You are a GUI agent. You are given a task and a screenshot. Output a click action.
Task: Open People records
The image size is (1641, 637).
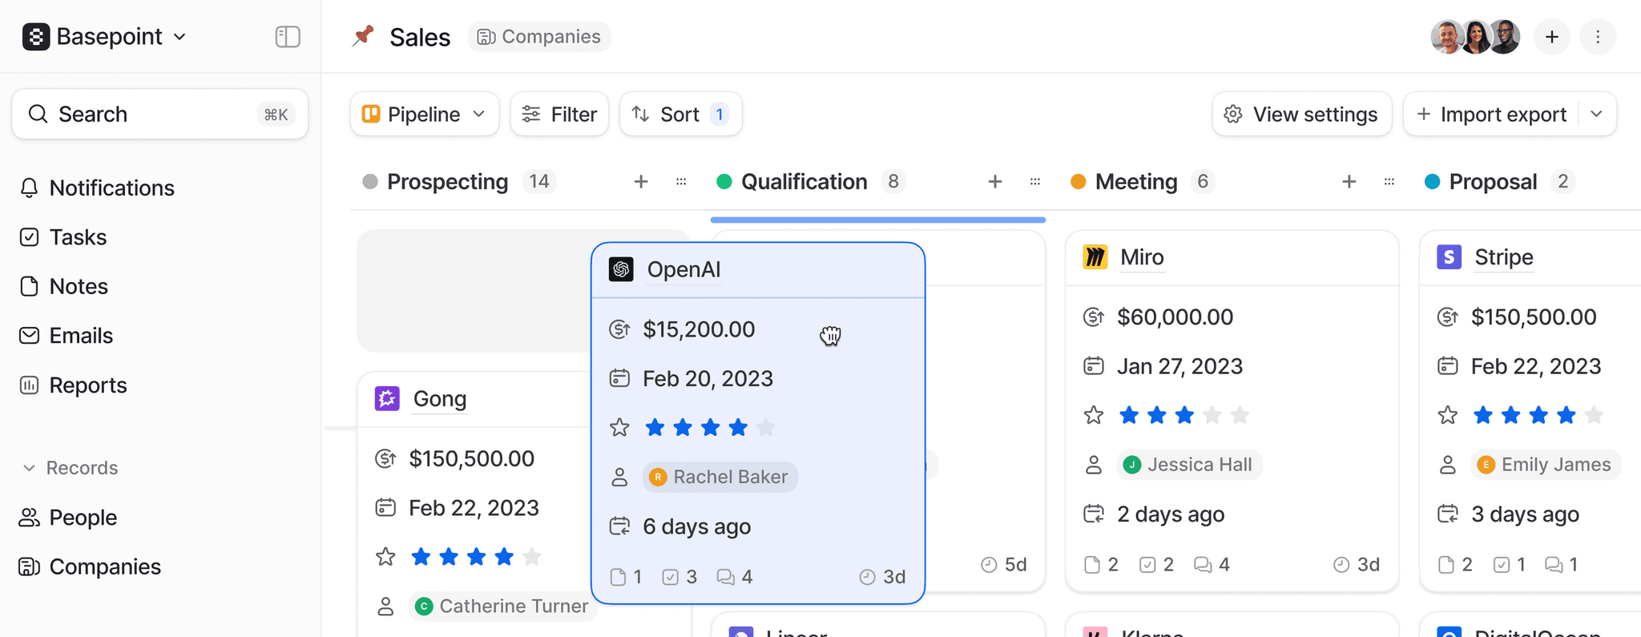68,518
